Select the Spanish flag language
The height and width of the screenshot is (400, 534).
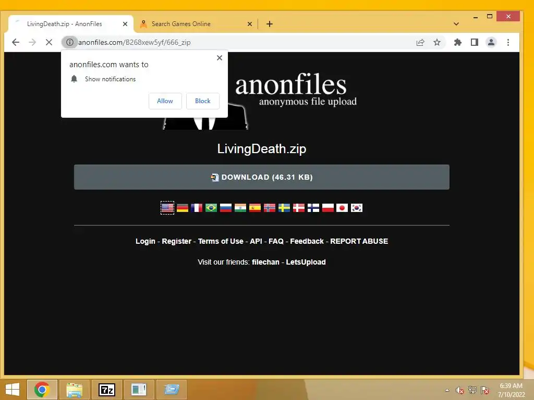254,208
